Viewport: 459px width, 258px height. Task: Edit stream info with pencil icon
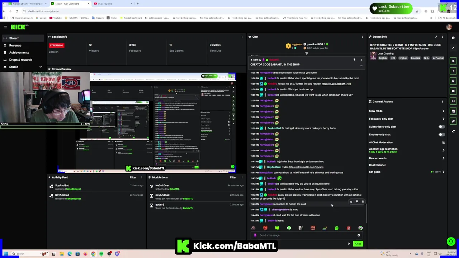click(x=436, y=37)
